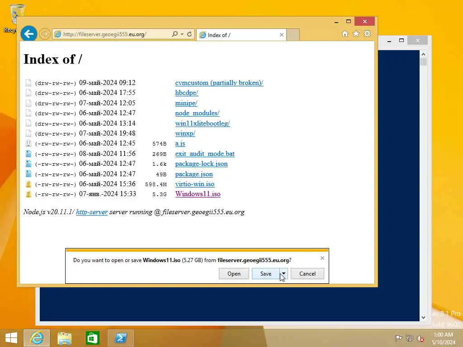The height and width of the screenshot is (347, 463).
Task: Open the Windows Start button
Action: click(11, 338)
